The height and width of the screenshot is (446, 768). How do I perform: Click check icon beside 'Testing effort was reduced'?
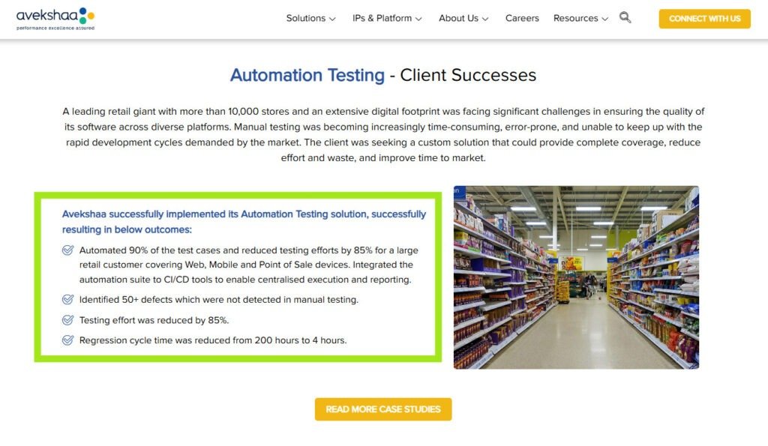(x=67, y=320)
